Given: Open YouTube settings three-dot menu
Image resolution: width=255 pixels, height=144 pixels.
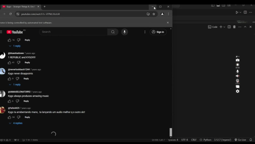Looking at the screenshot, I should (x=145, y=32).
